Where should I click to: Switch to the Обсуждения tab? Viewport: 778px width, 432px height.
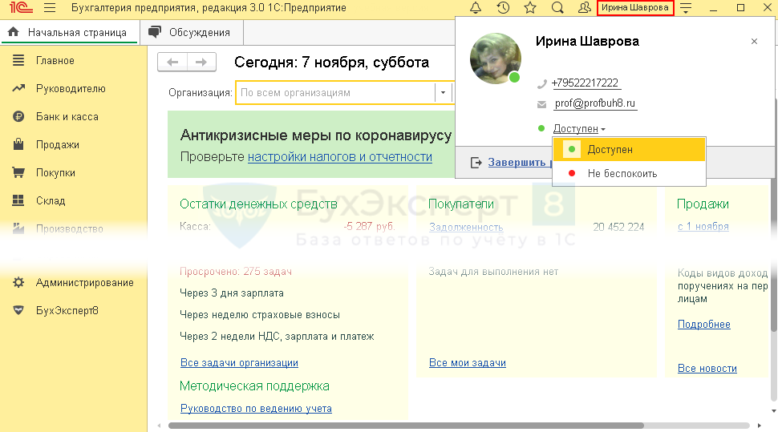(x=191, y=33)
